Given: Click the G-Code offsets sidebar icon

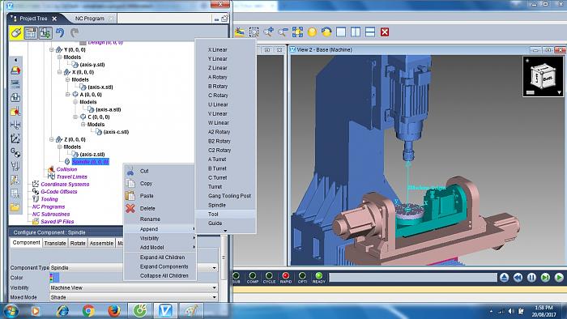Looking at the screenshot, I should (15, 152).
